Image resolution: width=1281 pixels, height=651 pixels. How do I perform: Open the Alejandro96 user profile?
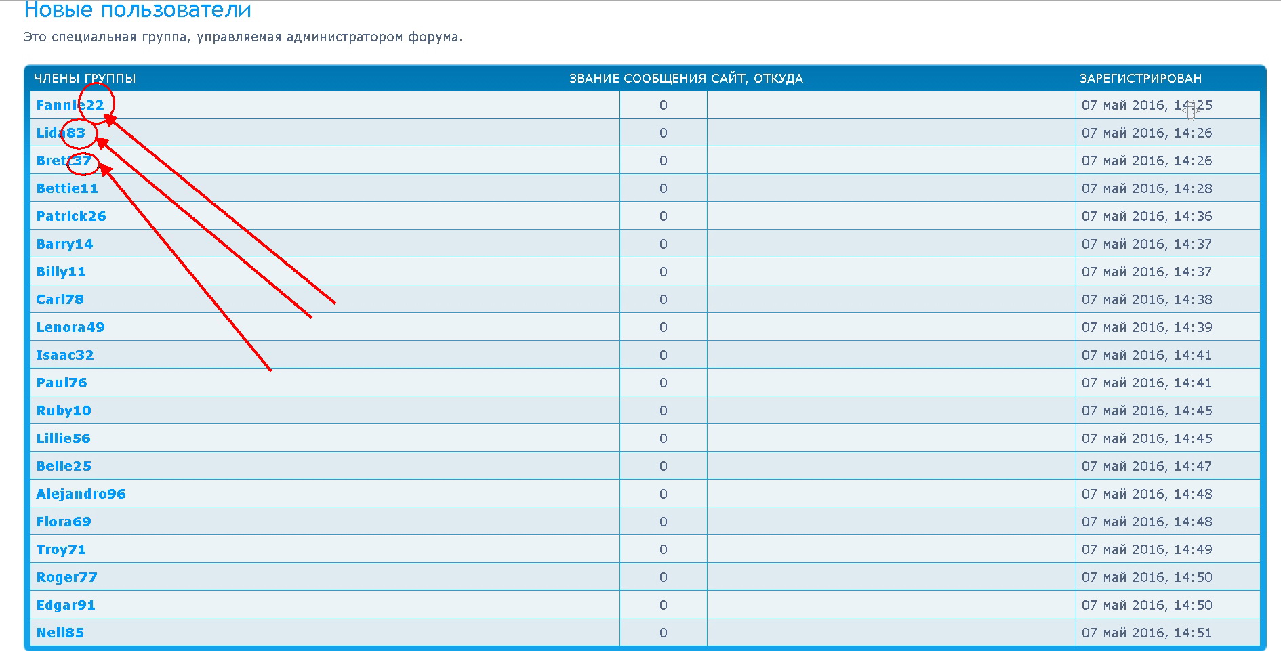click(x=81, y=494)
